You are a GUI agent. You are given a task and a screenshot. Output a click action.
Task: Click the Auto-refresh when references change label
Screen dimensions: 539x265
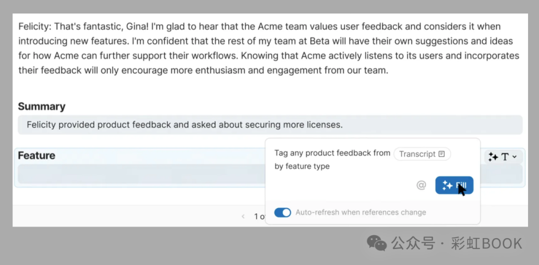[361, 213]
